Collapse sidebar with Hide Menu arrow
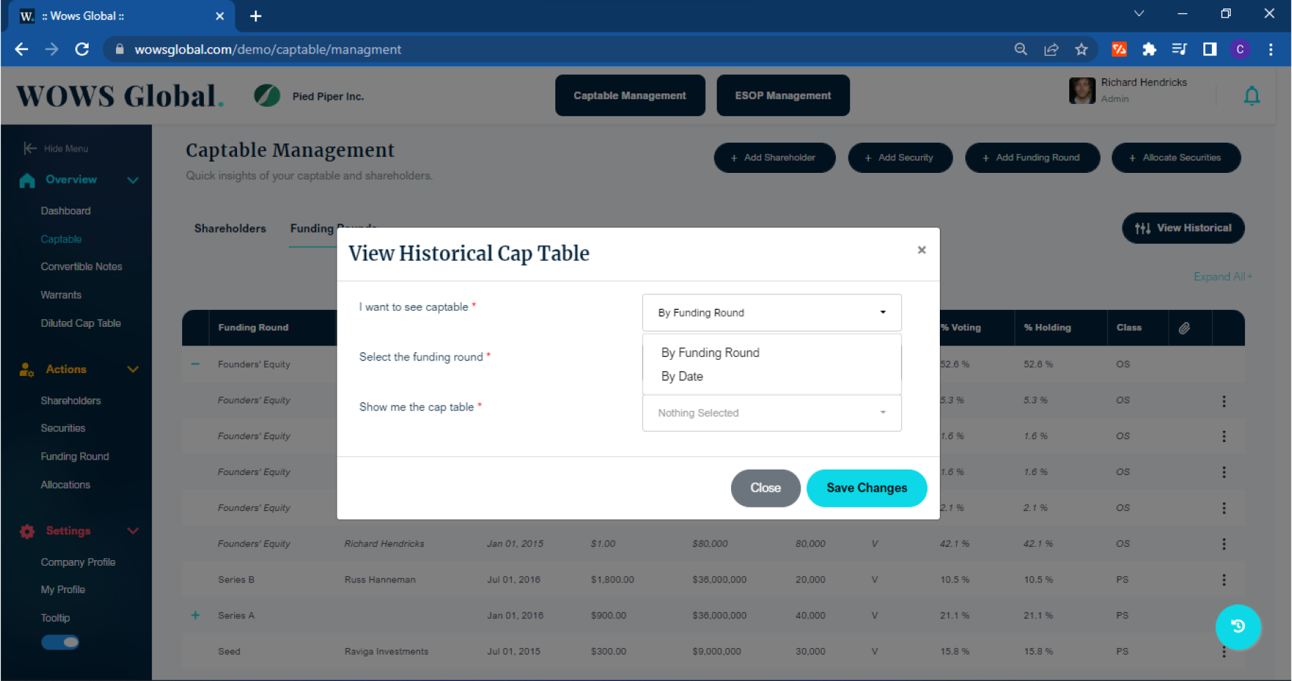This screenshot has width=1292, height=681. click(x=30, y=148)
